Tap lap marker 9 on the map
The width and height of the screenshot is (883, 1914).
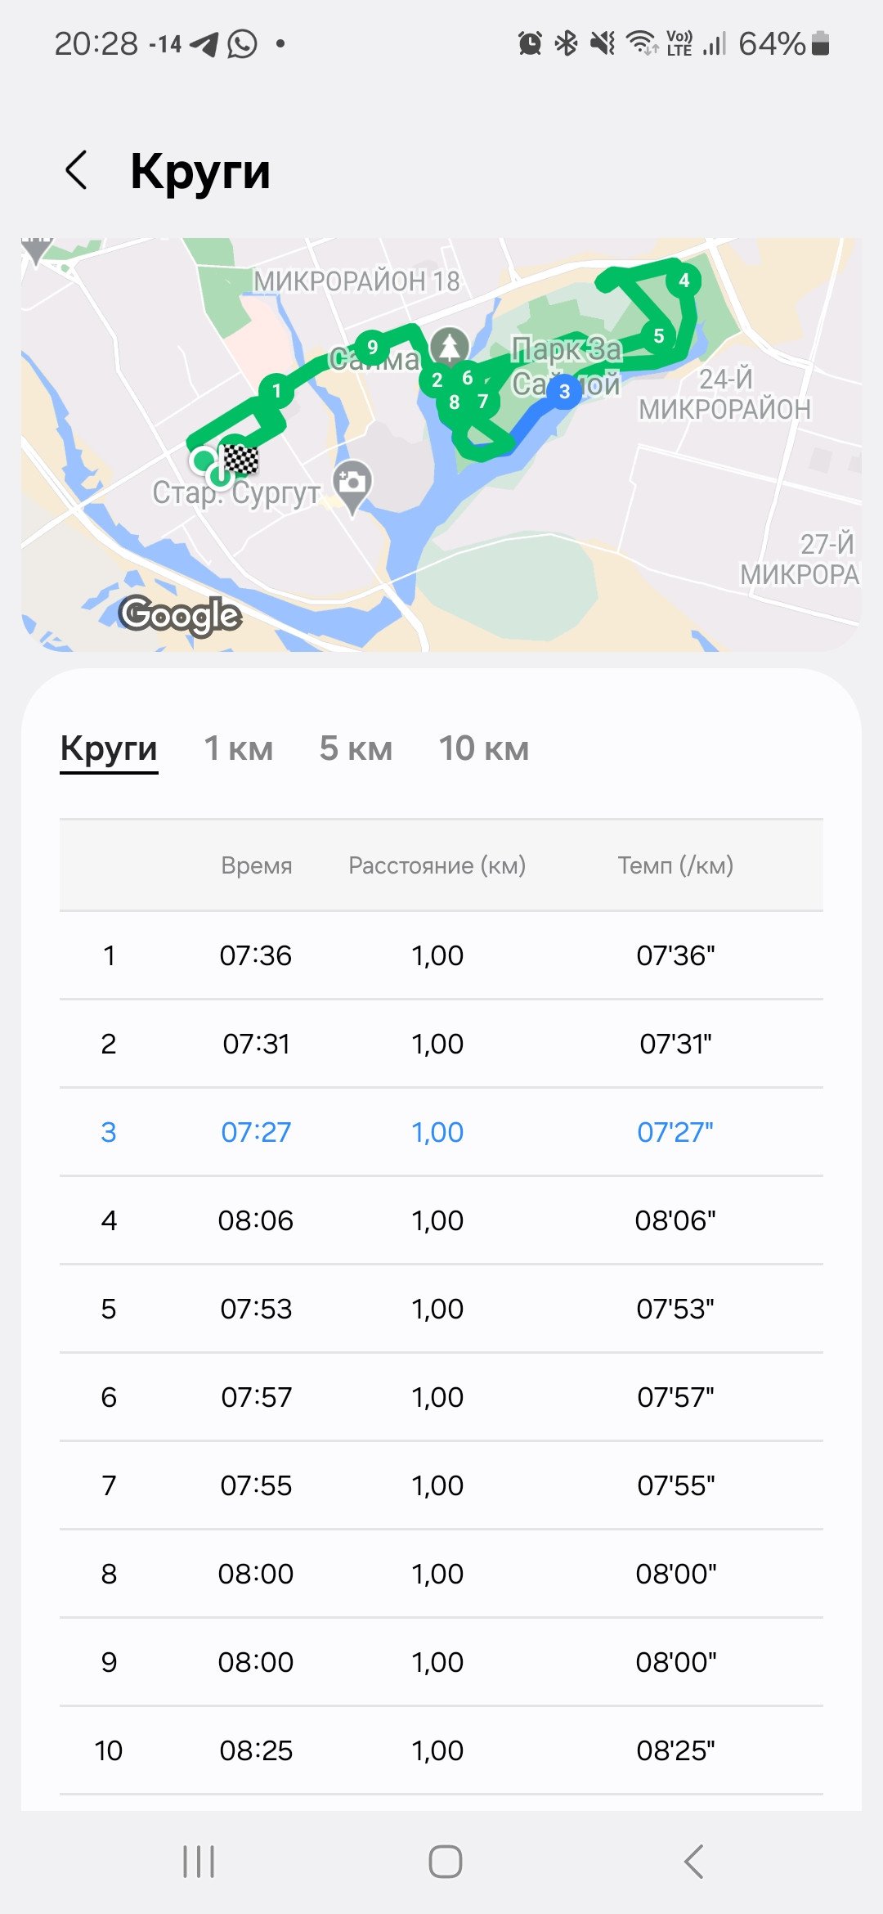point(372,347)
